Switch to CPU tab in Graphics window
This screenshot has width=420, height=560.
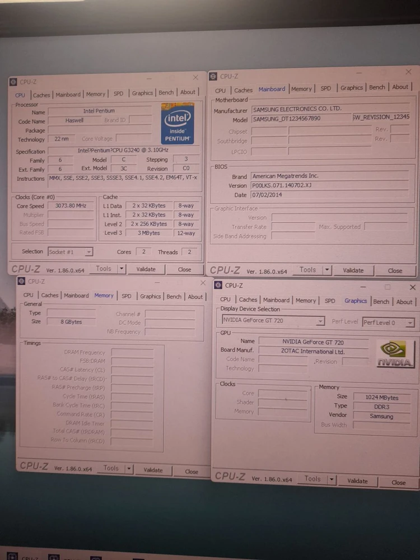(225, 299)
